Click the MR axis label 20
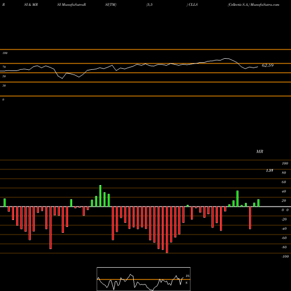Screen dimensions: 291x291 [284, 201]
